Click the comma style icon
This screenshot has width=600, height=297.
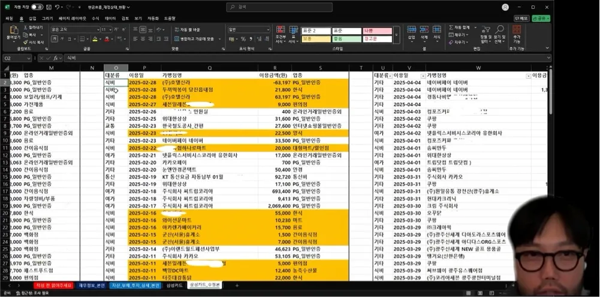251,39
